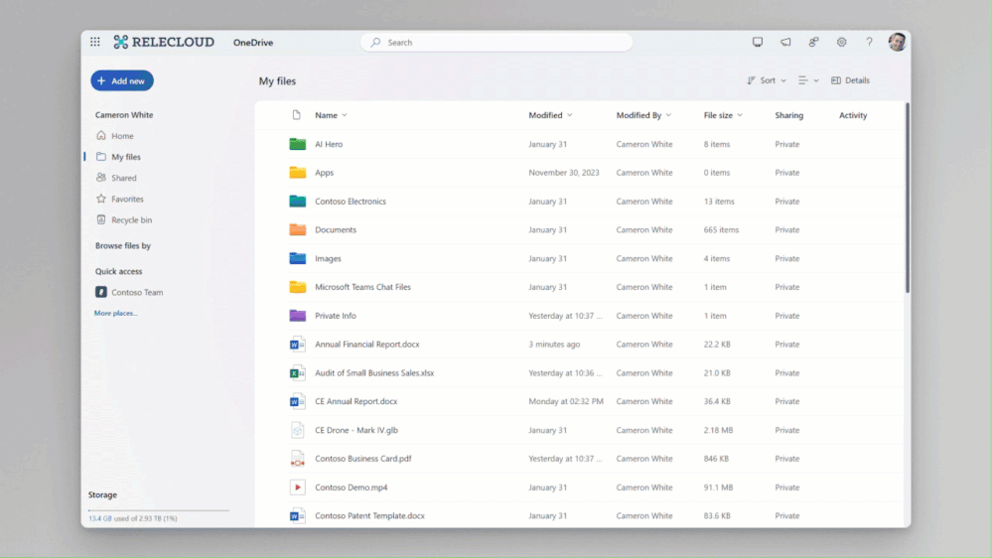Click the search magnifier icon

click(x=375, y=43)
